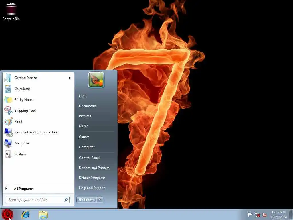Select the Snipping Tool scissors icon
The height and width of the screenshot is (220, 293).
coord(8,111)
